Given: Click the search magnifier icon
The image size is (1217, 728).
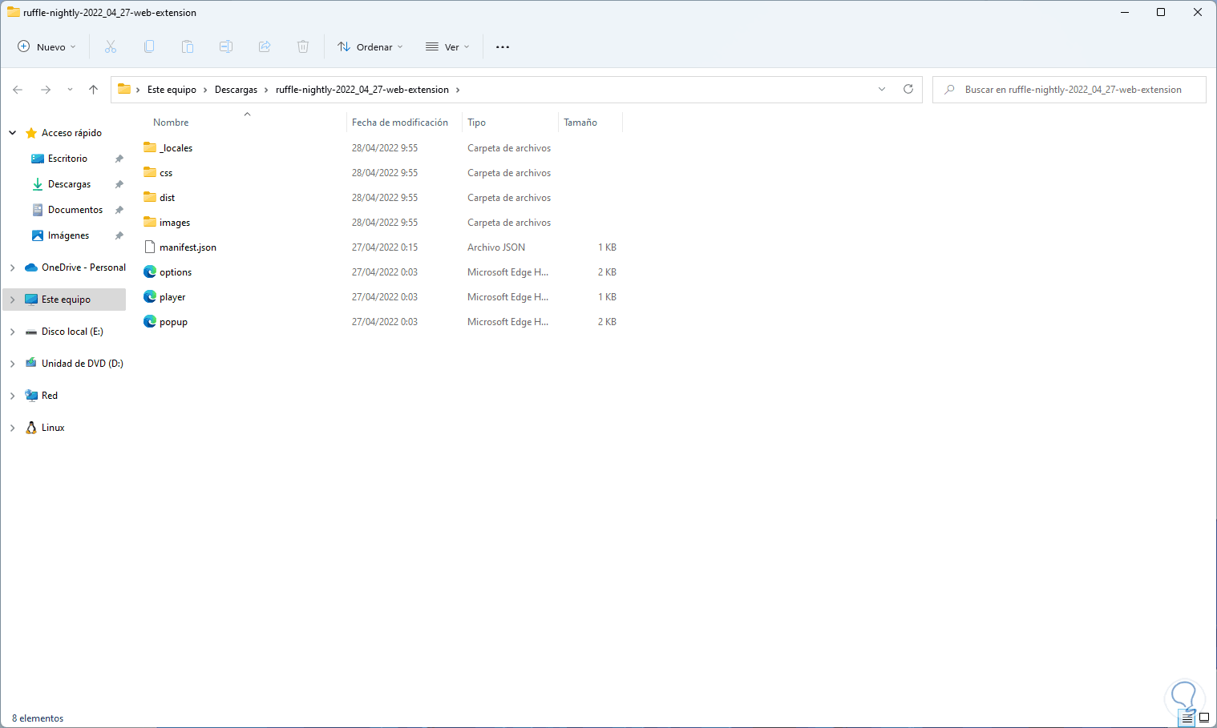Looking at the screenshot, I should coord(949,90).
